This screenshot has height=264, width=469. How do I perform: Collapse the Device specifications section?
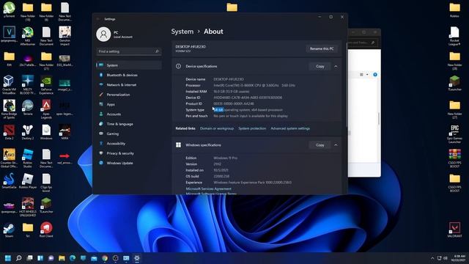(336, 66)
